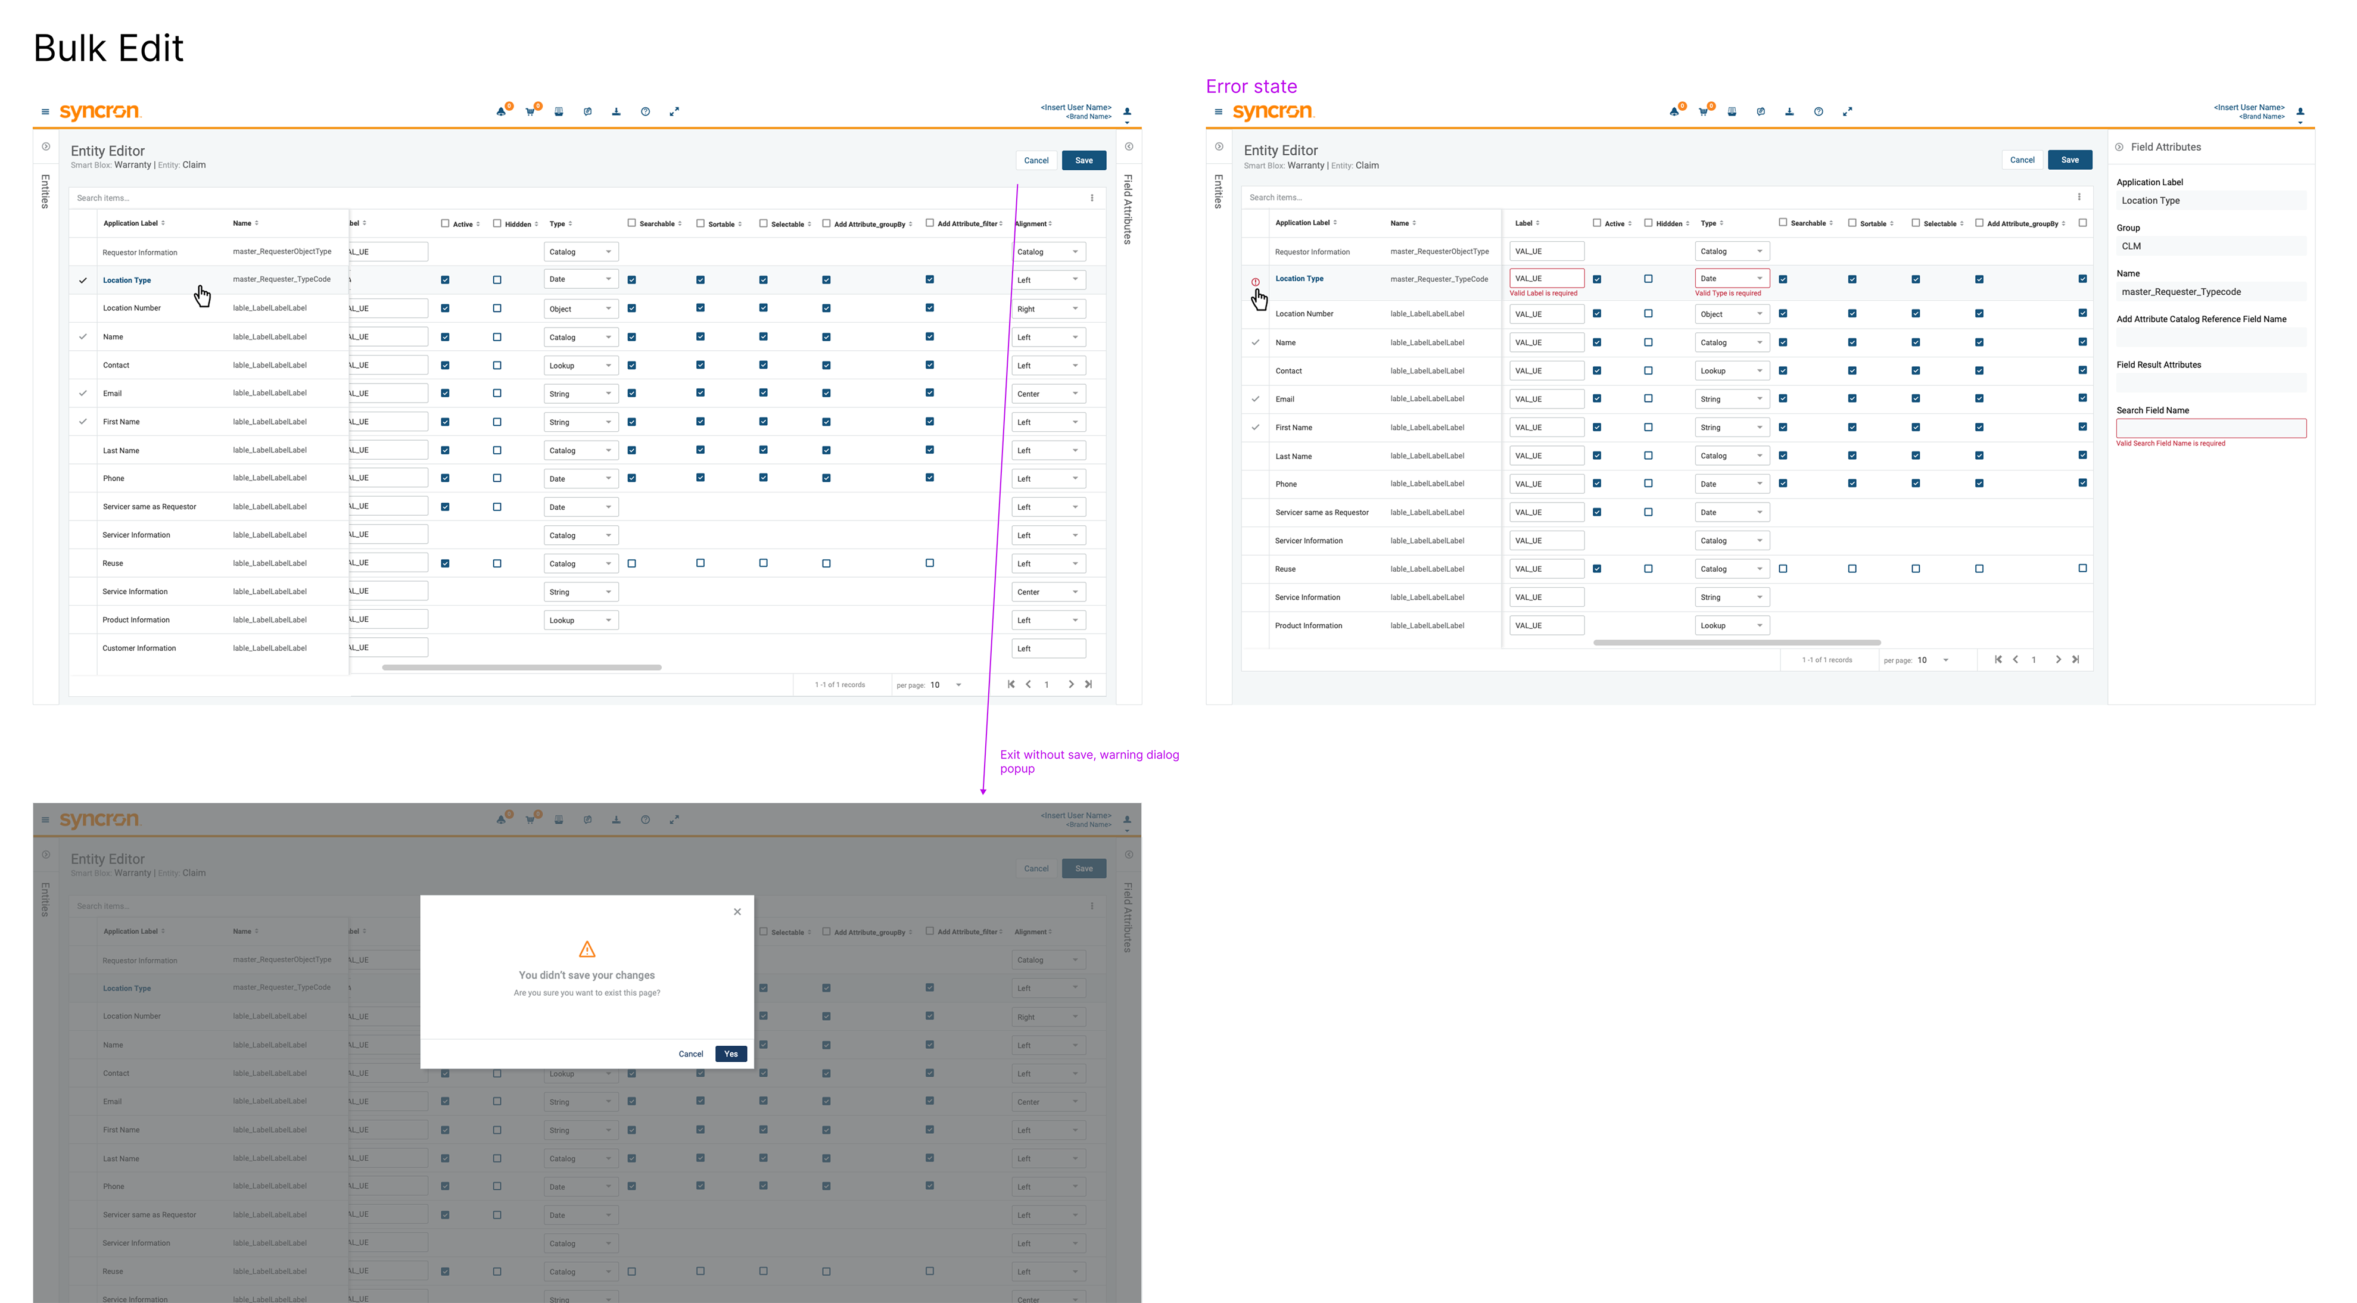Open Alignment dropdown showing Right in Bulk Edit

click(x=1048, y=308)
